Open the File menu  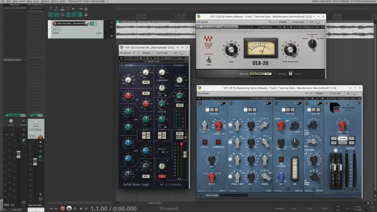click(3, 1)
